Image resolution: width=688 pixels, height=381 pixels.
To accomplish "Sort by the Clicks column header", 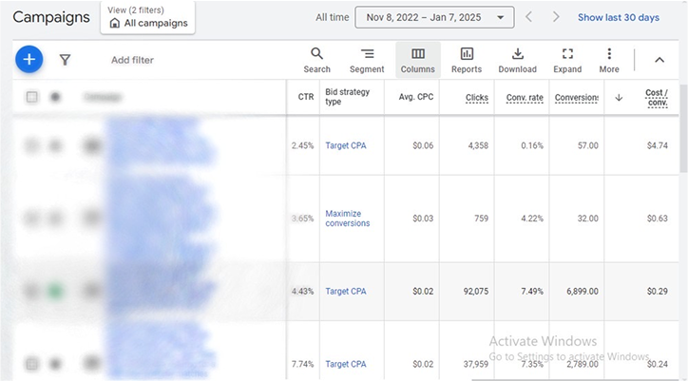I will [x=476, y=97].
